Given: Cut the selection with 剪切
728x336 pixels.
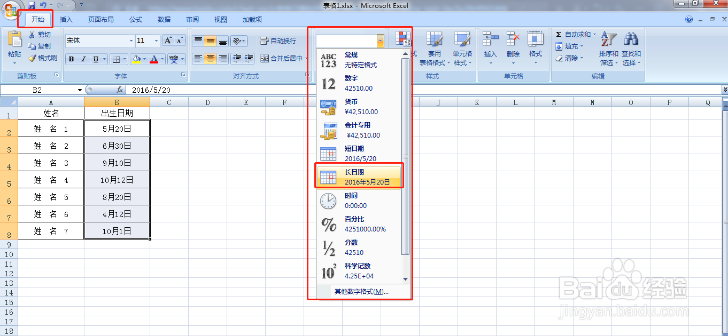Looking at the screenshot, I should (40, 35).
